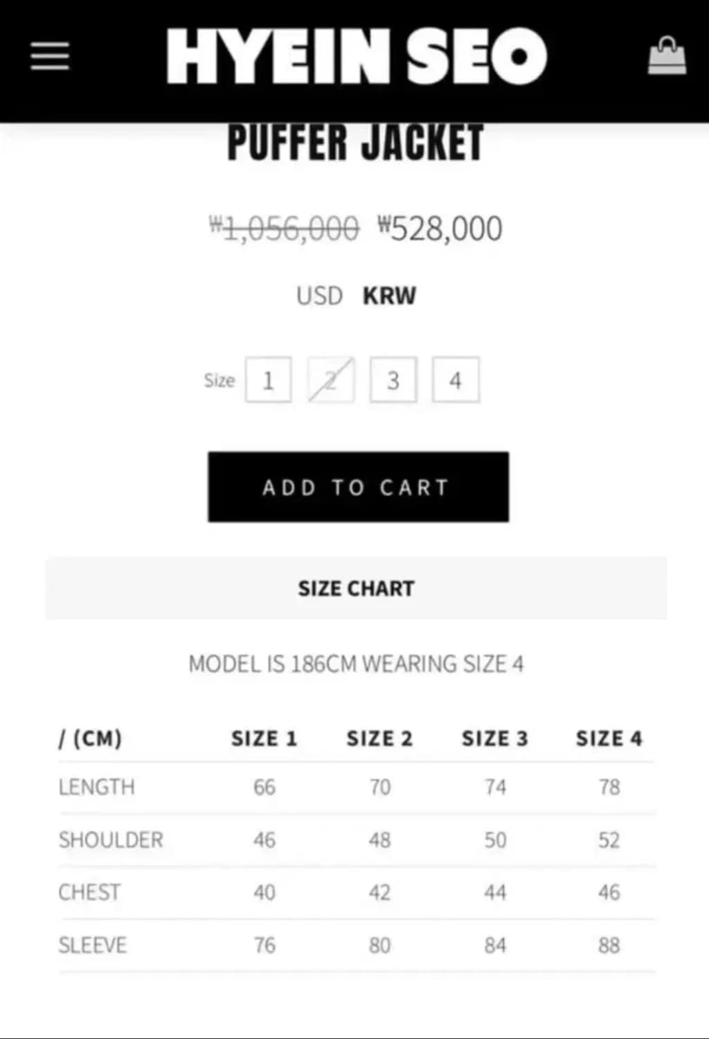709x1039 pixels.
Task: Click the Puffer Jacket product title
Action: [356, 143]
